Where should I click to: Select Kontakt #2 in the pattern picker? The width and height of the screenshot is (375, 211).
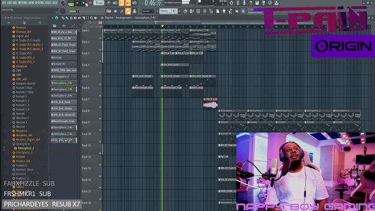[x=64, y=64]
